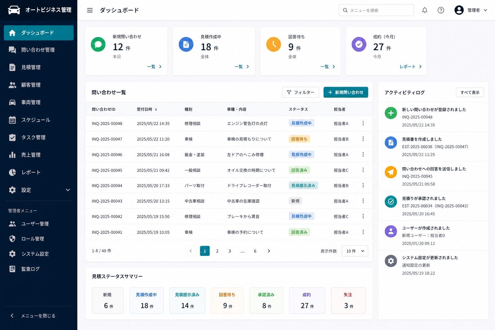Click the スケジュール calendar icon
The height and width of the screenshot is (330, 495).
(12, 120)
